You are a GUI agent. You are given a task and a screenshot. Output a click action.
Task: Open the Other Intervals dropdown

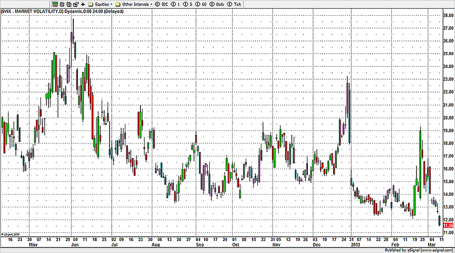coord(136,4)
